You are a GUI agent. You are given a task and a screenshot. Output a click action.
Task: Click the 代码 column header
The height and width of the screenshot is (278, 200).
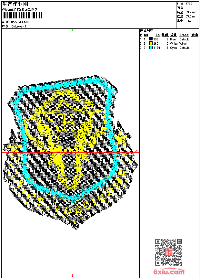point(165,35)
